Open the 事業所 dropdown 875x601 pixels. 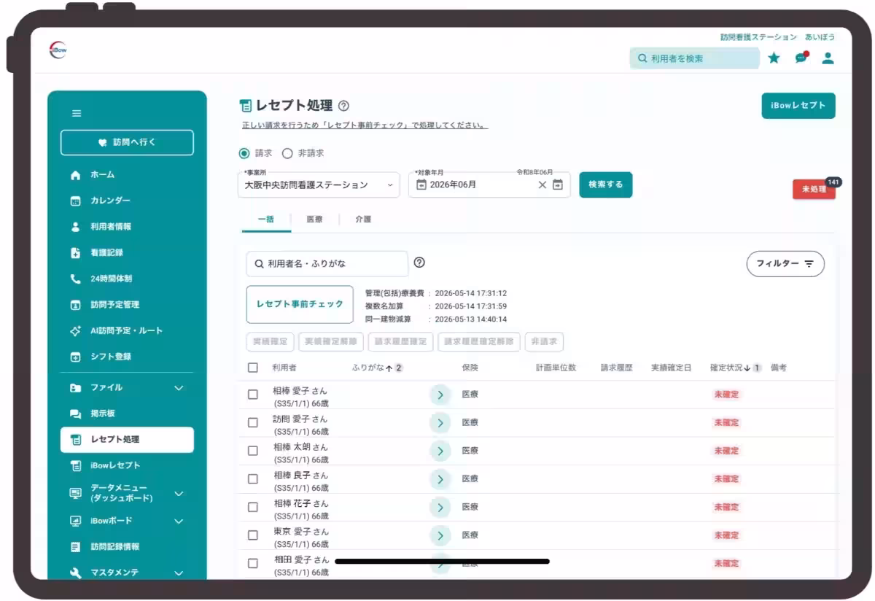[319, 185]
